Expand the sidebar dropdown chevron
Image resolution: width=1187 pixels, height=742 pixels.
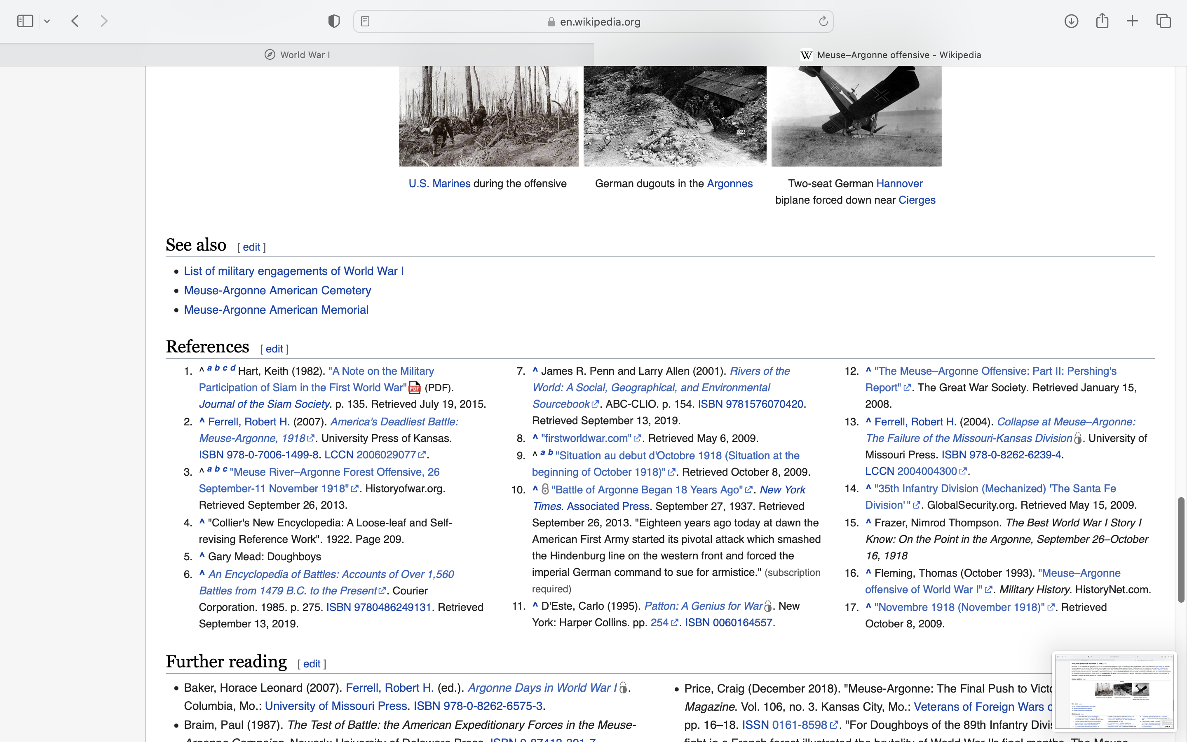(47, 21)
